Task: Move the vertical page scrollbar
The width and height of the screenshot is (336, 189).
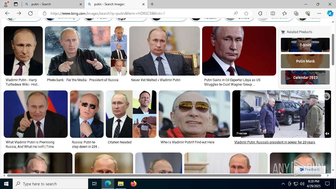Action: point(333,49)
